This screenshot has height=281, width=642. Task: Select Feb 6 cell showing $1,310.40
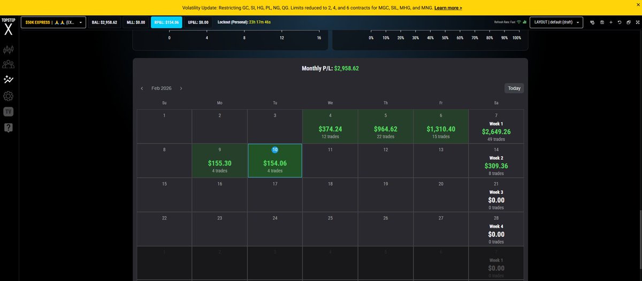441,127
